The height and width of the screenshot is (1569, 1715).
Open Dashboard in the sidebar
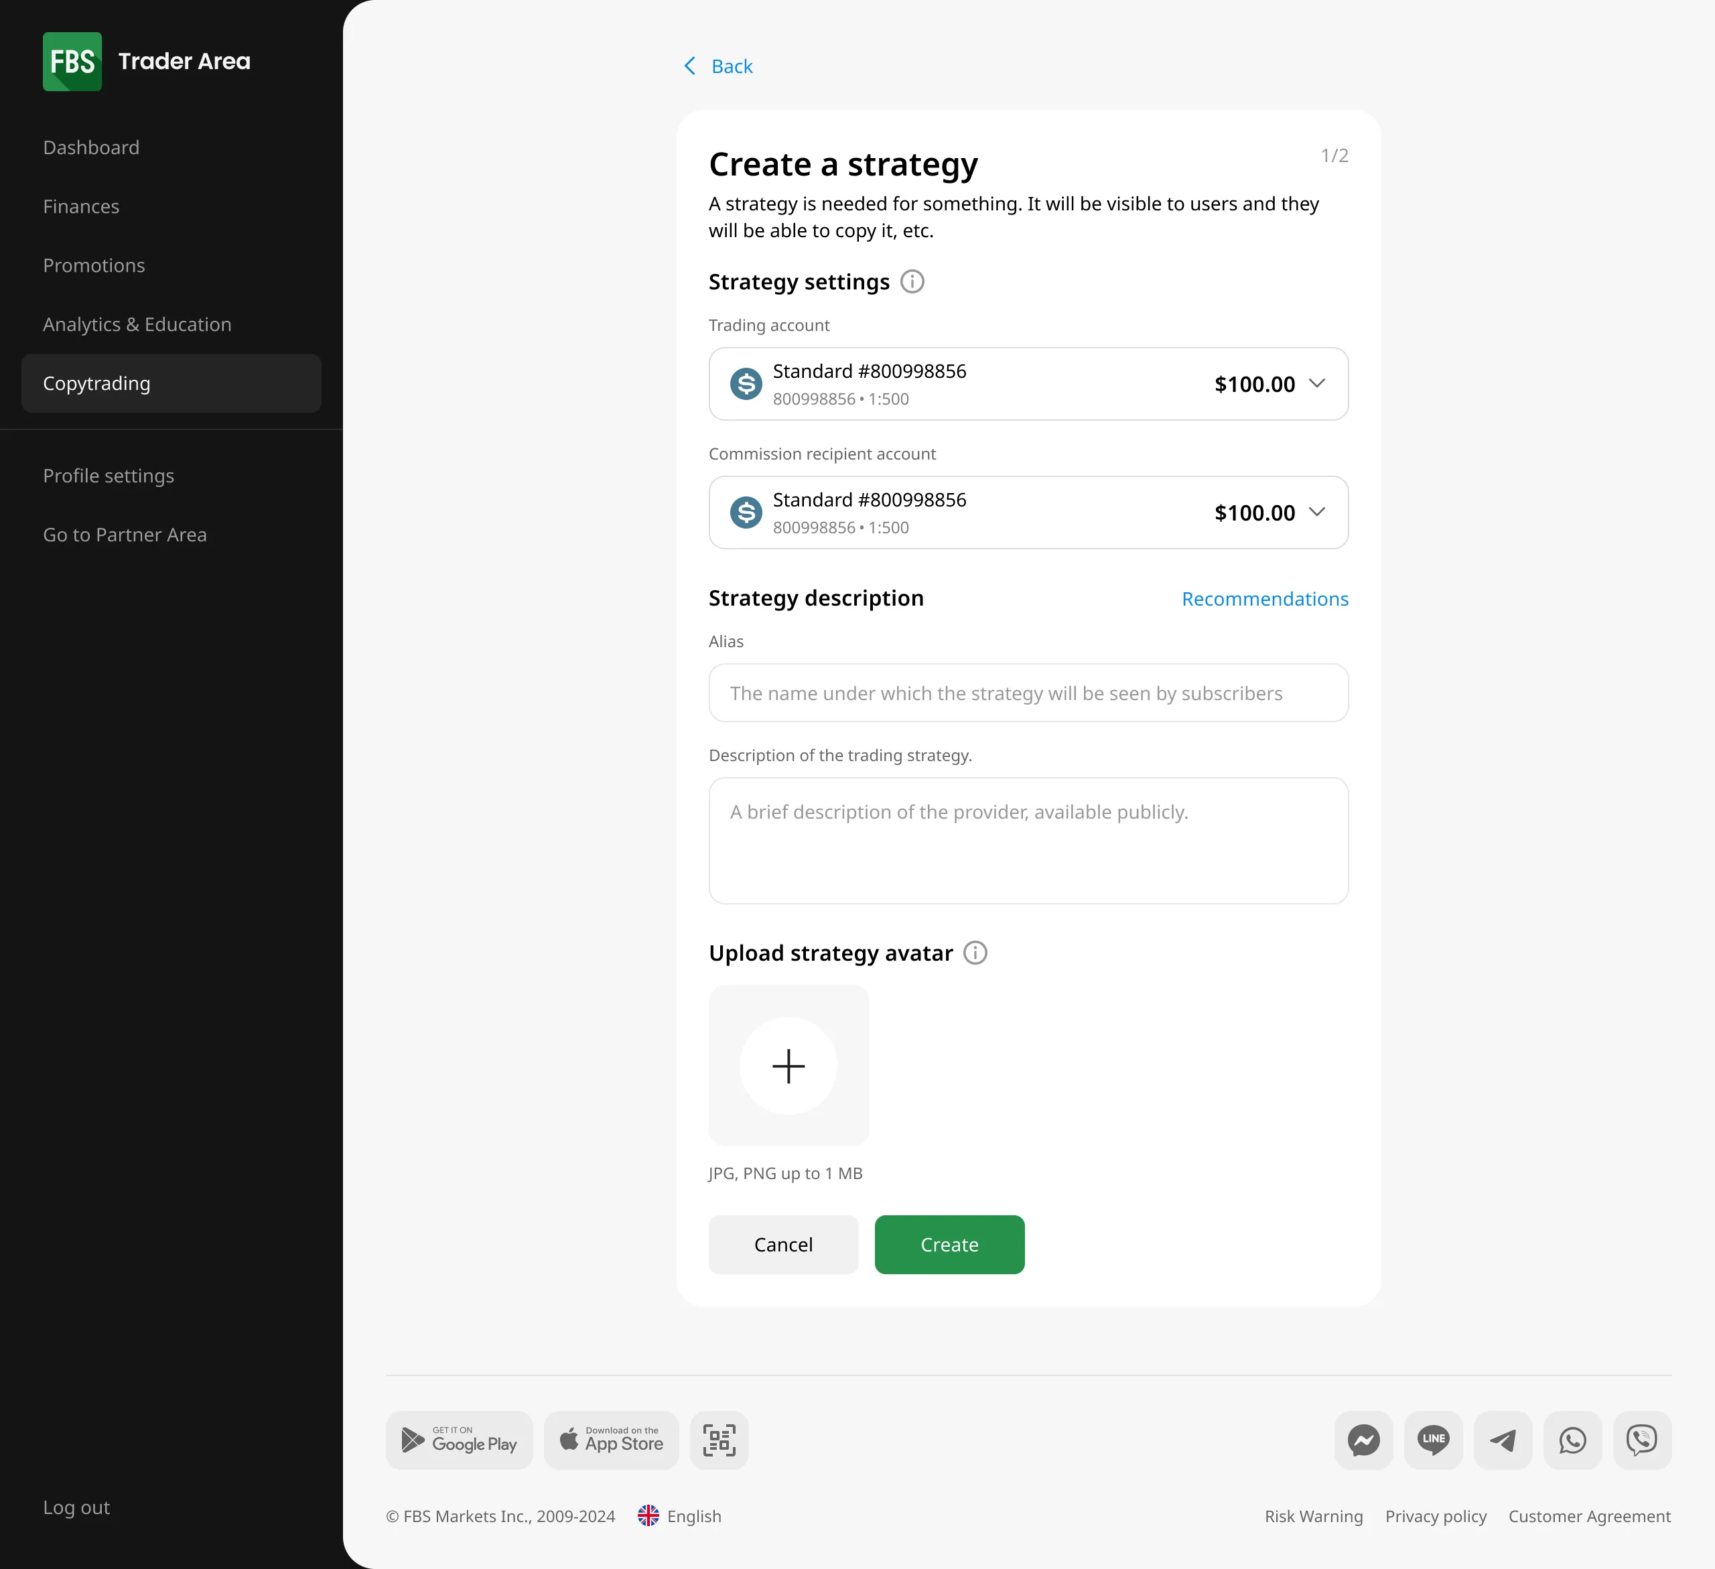pos(91,147)
